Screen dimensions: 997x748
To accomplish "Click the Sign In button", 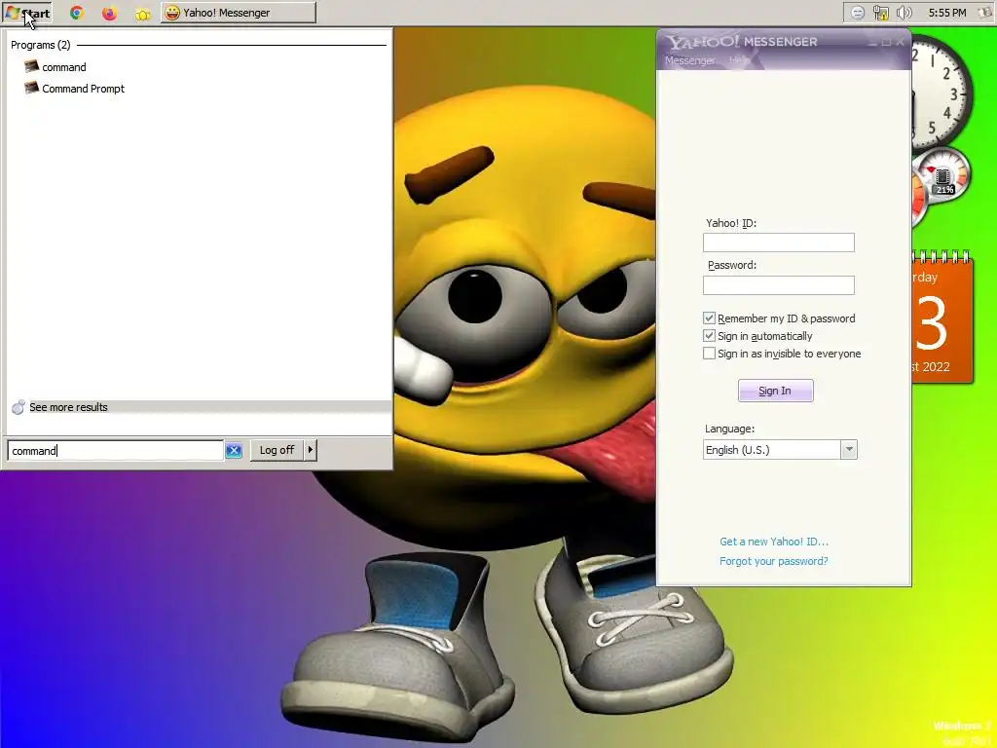I will coord(775,391).
